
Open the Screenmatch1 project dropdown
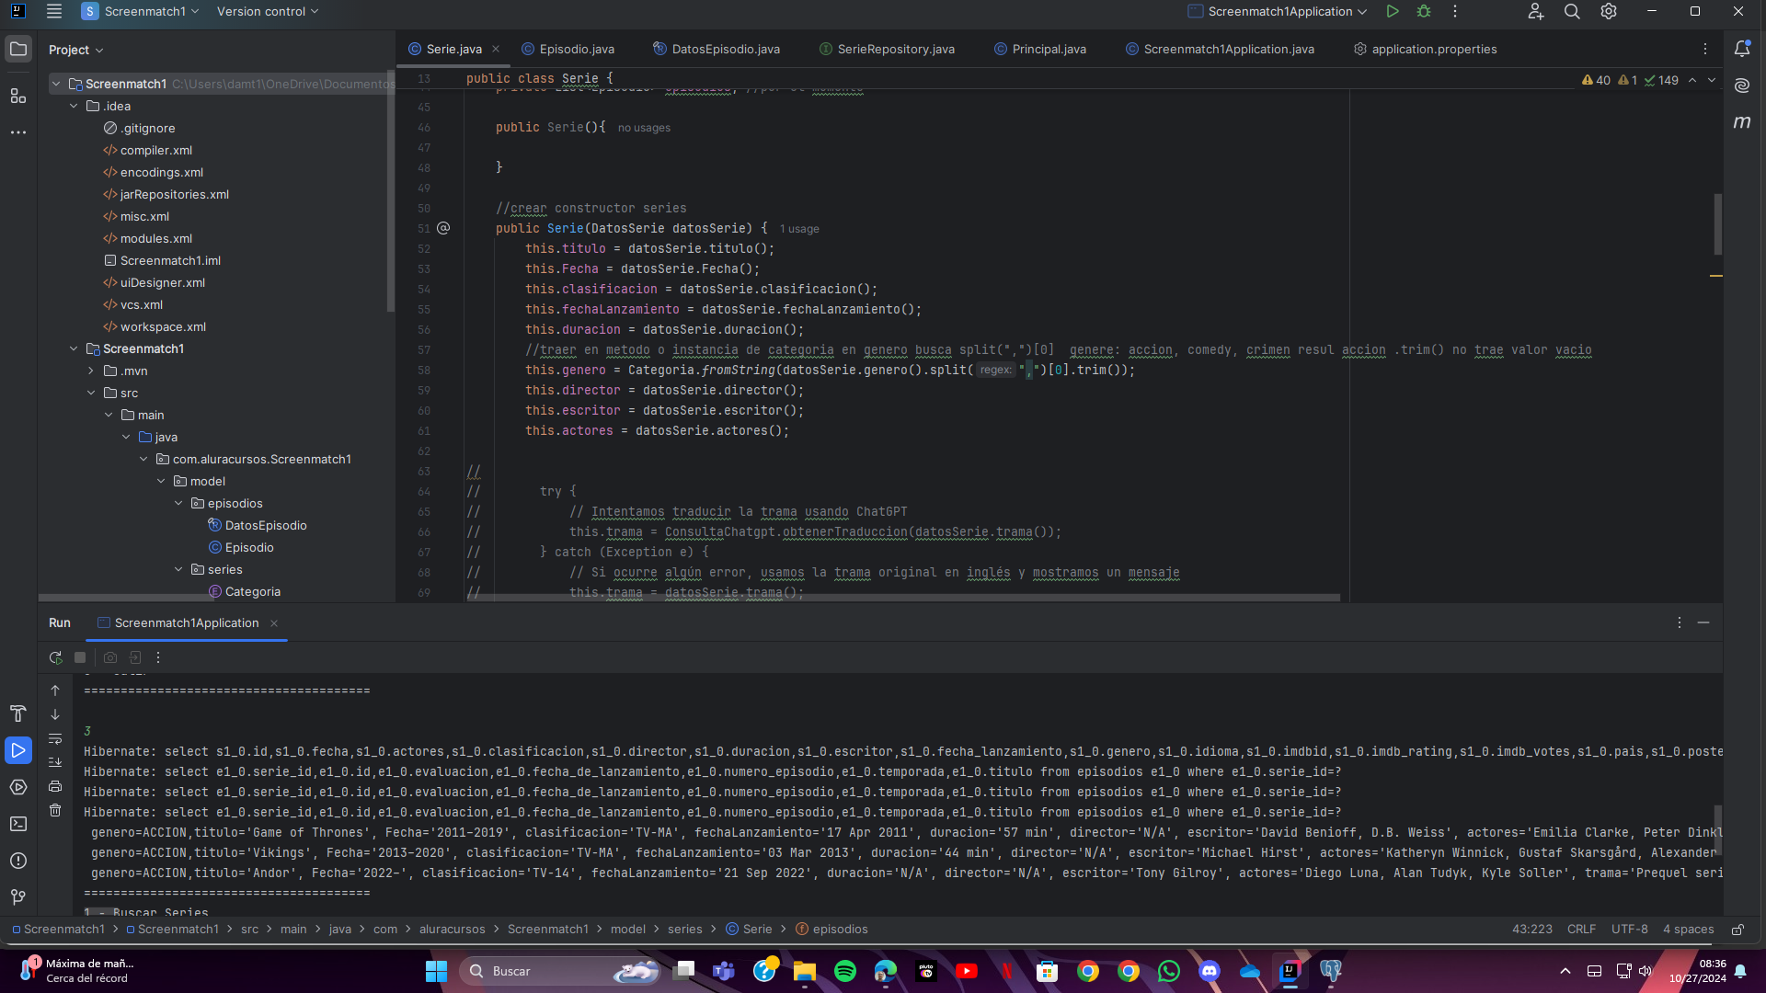click(140, 11)
